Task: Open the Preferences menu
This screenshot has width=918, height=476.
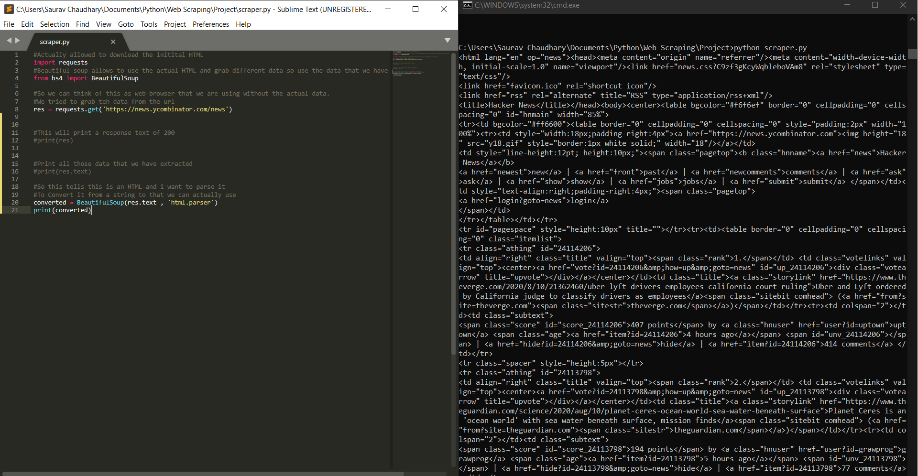Action: 210,24
